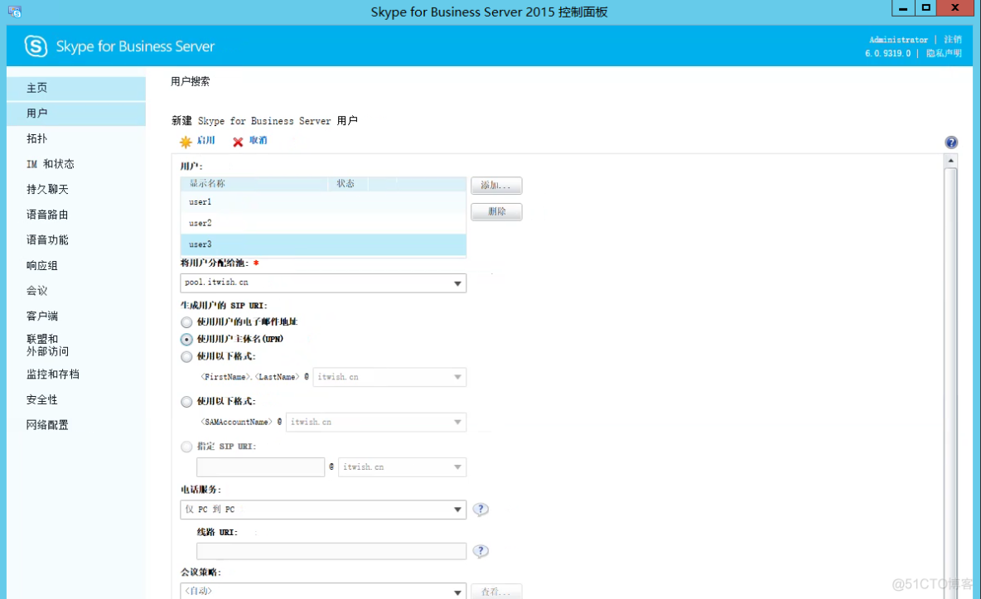
Task: Open 主页 in the left navigation
Action: click(76, 89)
